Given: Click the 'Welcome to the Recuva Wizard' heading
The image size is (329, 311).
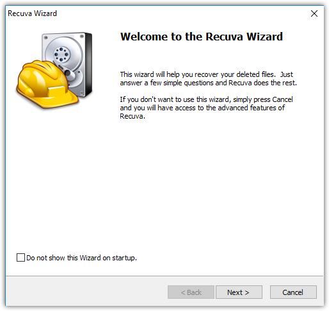Looking at the screenshot, I should 202,37.
